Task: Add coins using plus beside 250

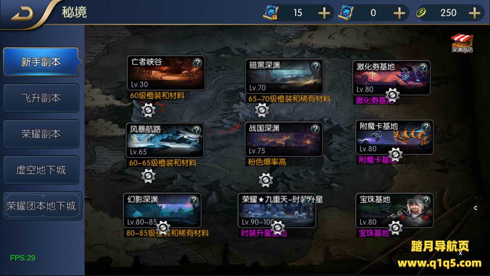Action: click(475, 13)
